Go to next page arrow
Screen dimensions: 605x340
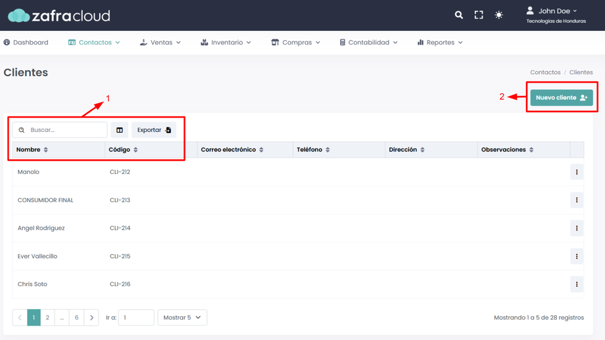click(x=91, y=318)
